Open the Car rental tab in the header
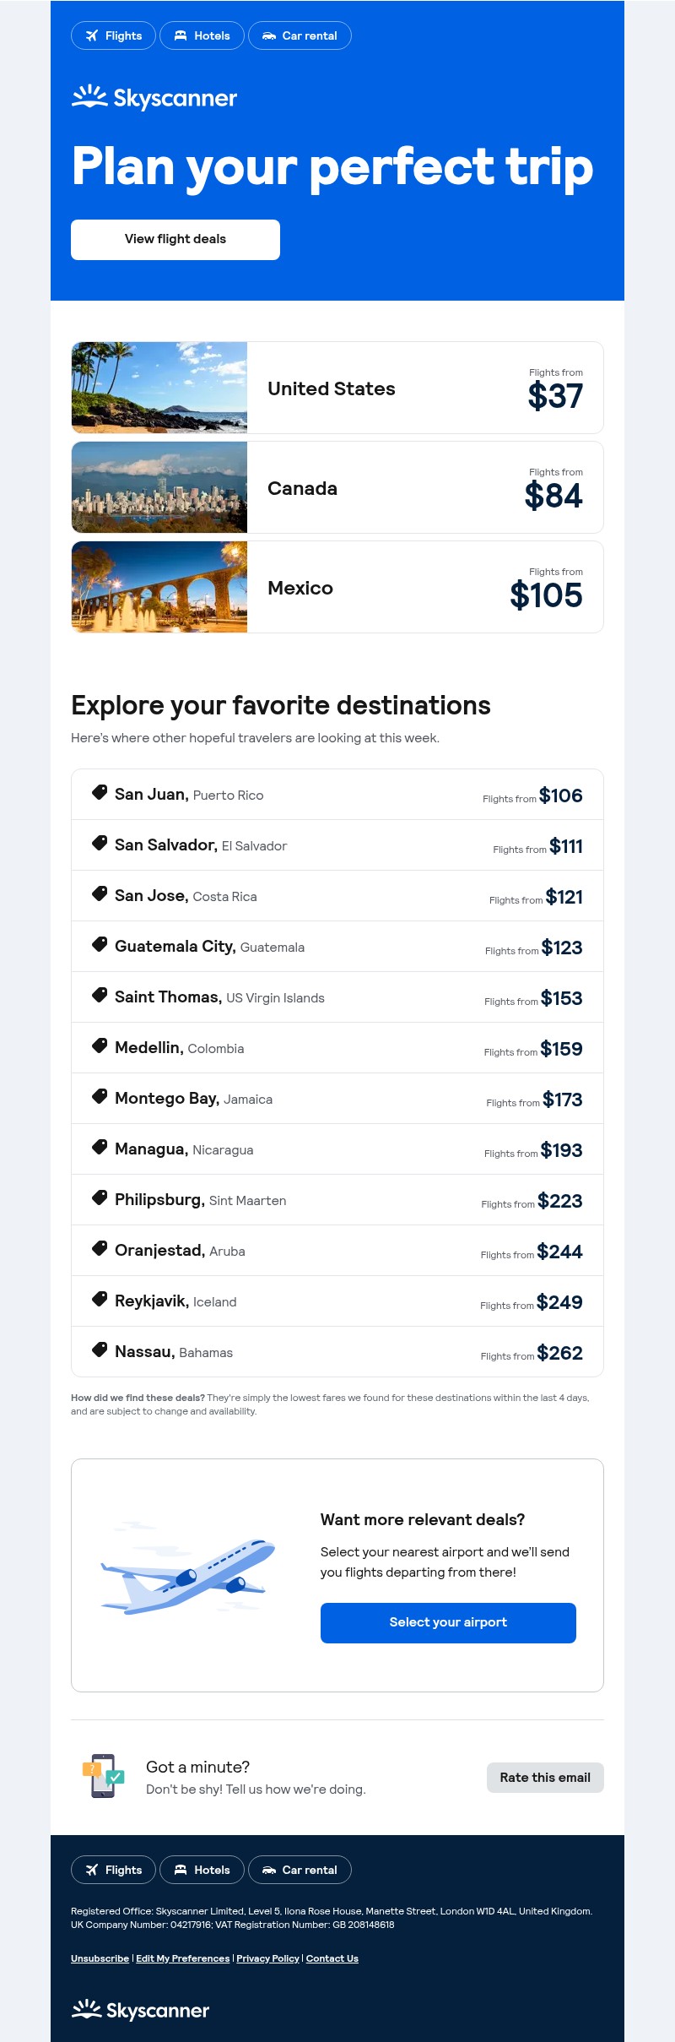 click(300, 35)
